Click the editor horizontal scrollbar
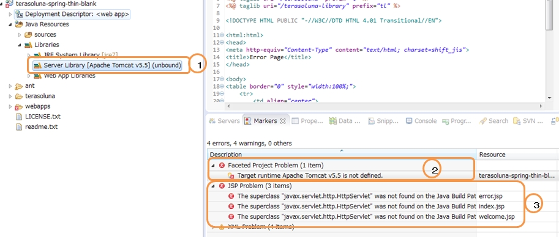 pyautogui.click(x=385, y=106)
